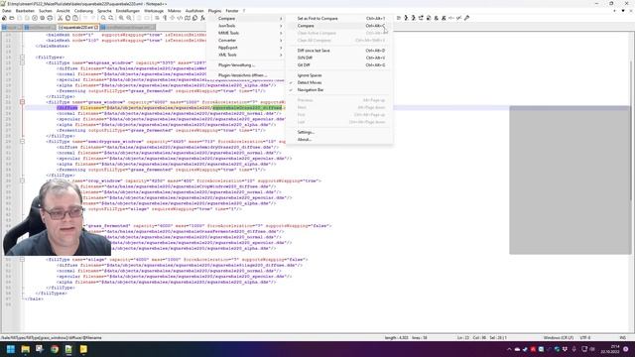Click the Replace toolbar icon

(111, 18)
